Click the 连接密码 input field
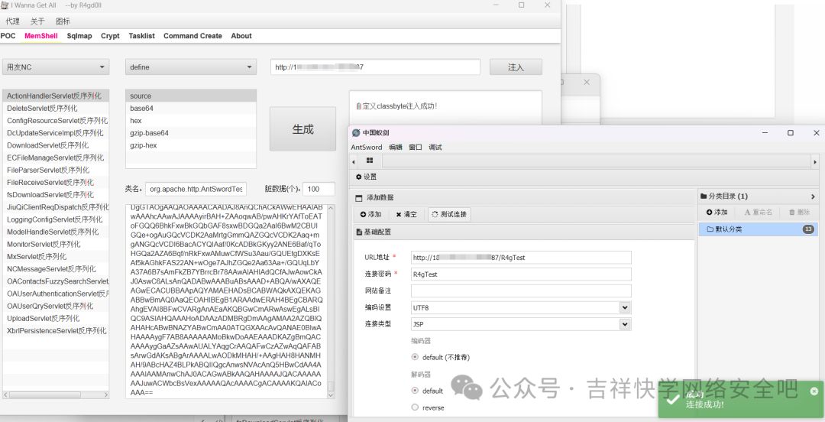825x422 pixels. 521,274
